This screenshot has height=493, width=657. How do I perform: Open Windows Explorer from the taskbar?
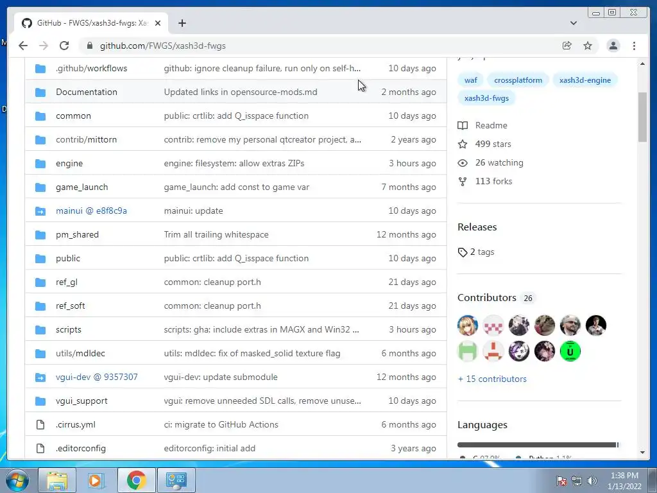click(x=57, y=480)
